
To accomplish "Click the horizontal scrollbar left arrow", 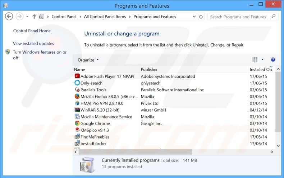I will pyautogui.click(x=76, y=152).
